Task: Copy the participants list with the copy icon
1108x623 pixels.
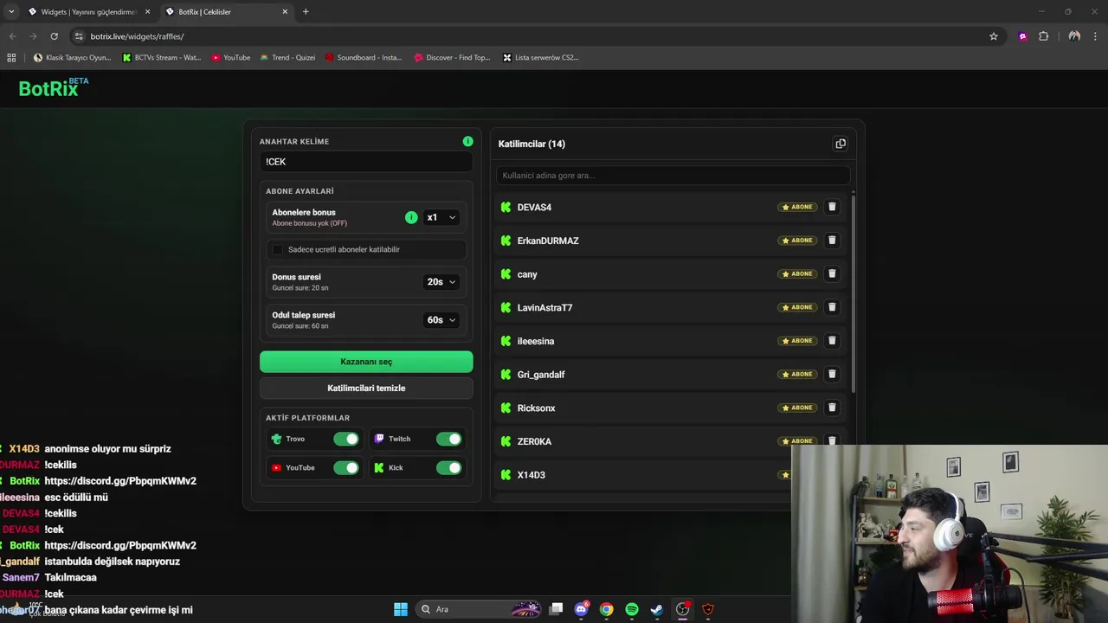Action: coord(841,144)
